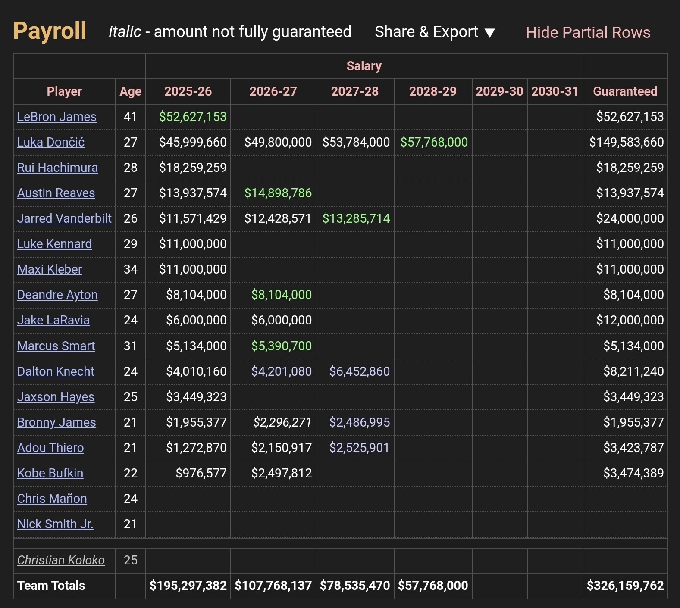680x608 pixels.
Task: Select Austin Reaves player link
Action: pyautogui.click(x=56, y=193)
